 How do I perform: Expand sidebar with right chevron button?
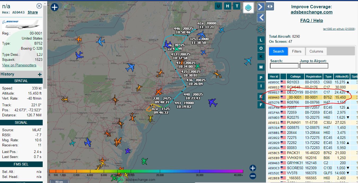point(261,7)
